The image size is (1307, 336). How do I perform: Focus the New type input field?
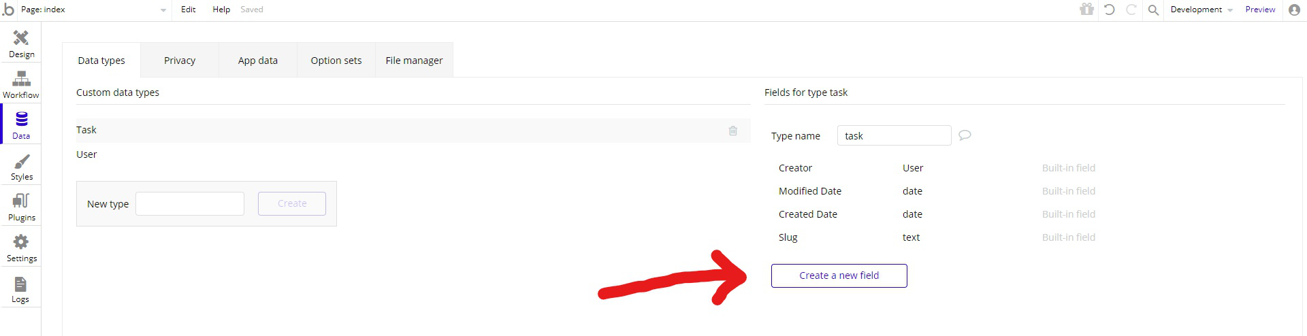[x=190, y=203]
